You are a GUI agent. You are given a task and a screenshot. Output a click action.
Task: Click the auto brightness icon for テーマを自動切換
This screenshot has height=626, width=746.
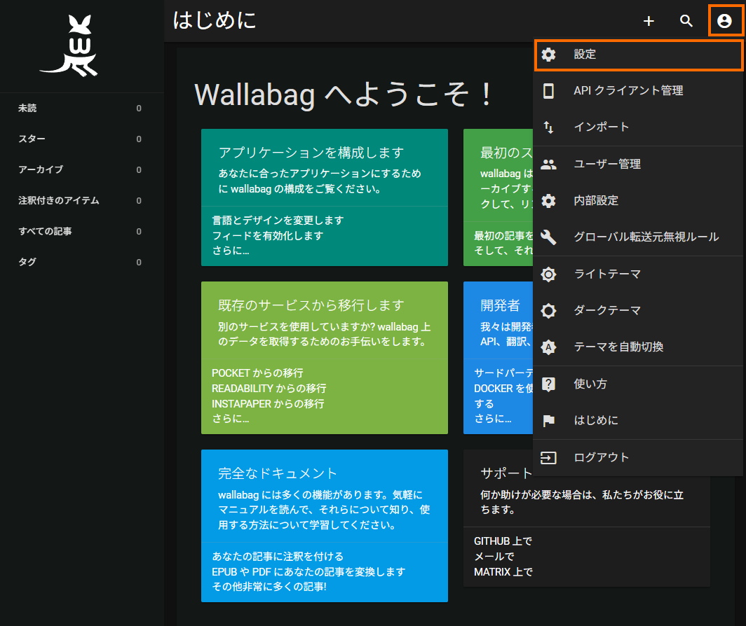click(548, 347)
